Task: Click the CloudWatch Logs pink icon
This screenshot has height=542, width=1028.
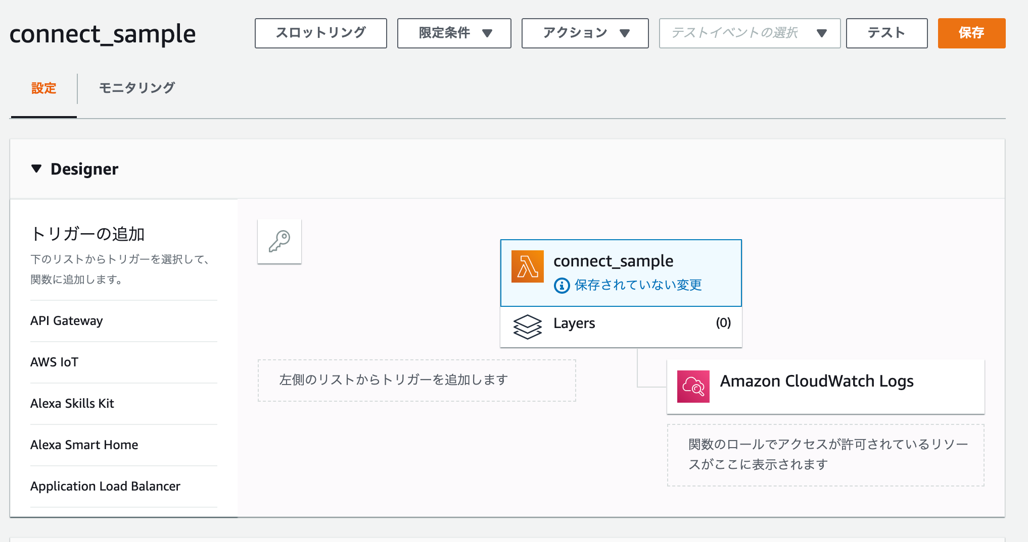Action: click(693, 387)
